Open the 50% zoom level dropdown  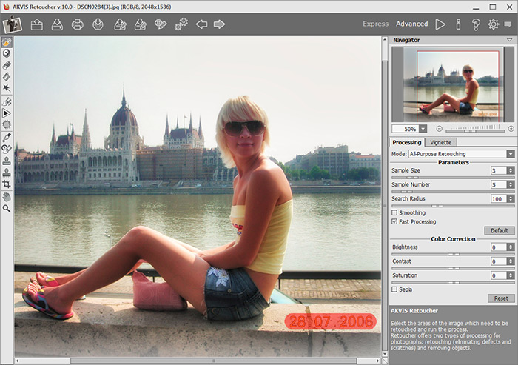click(x=423, y=129)
